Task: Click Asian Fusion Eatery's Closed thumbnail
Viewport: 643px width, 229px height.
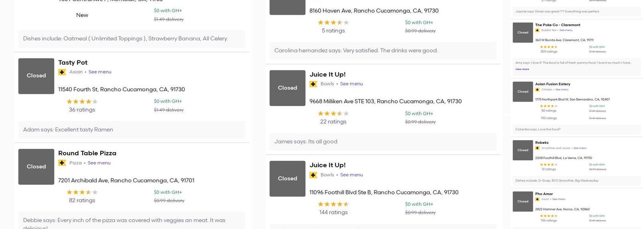Action: 523,92
